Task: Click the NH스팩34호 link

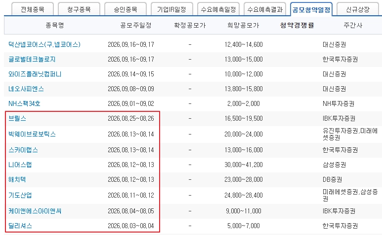Action: [x=24, y=103]
